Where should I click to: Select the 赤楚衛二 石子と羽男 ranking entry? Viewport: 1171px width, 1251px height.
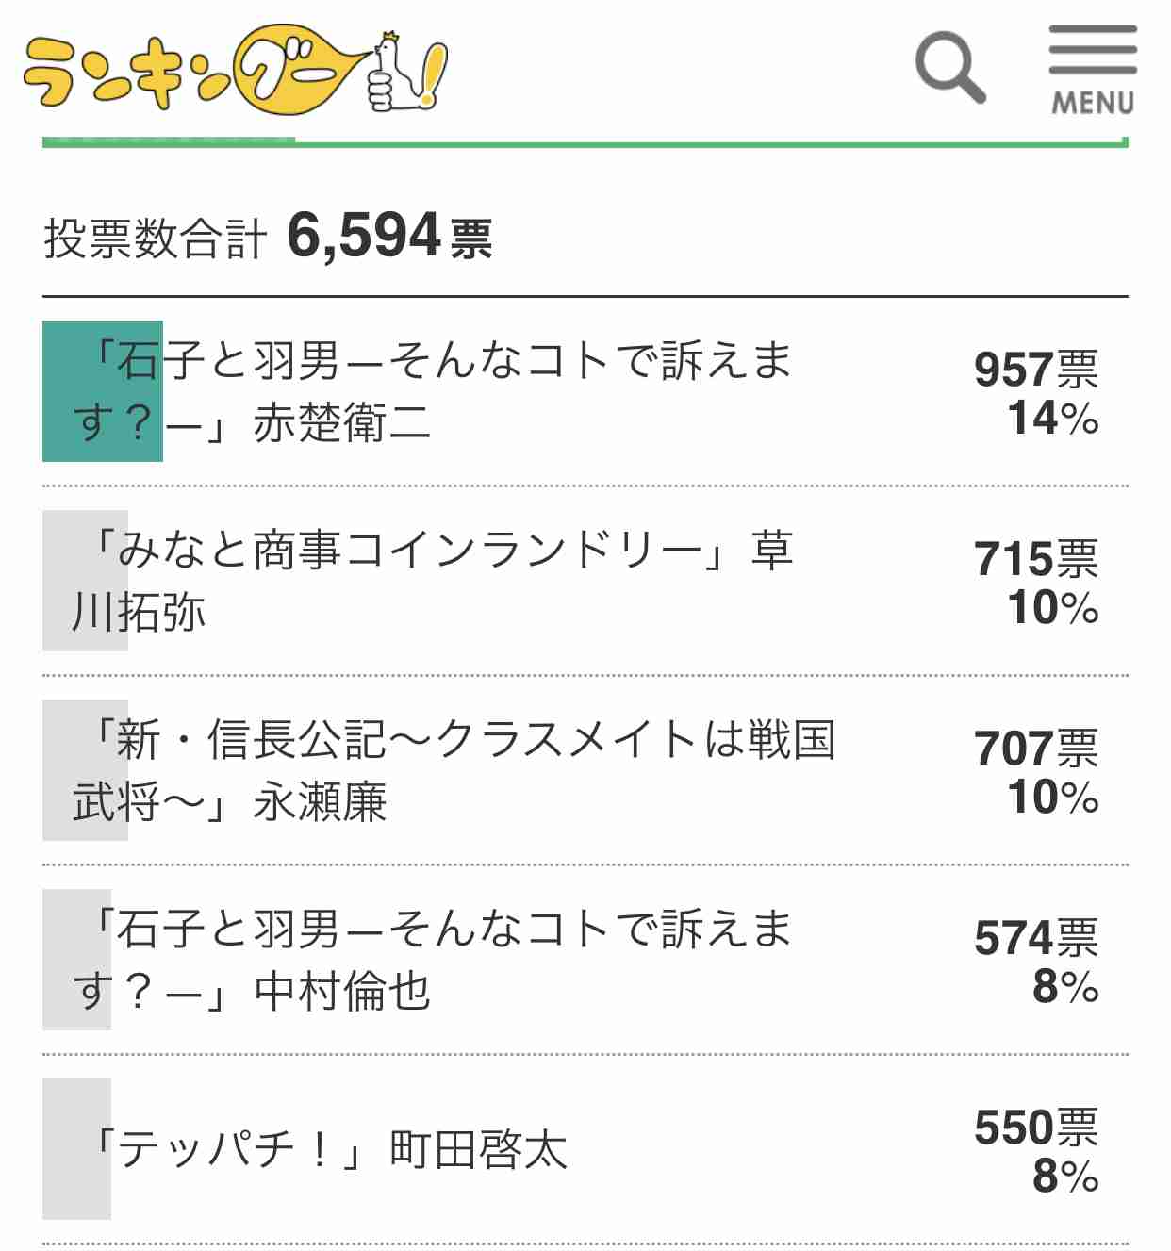[585, 391]
